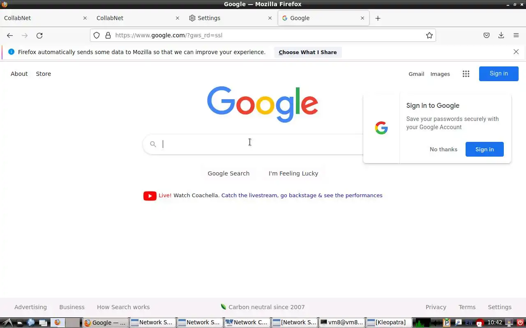Open the LXDE start menu icon
This screenshot has width=526, height=328.
click(8, 322)
